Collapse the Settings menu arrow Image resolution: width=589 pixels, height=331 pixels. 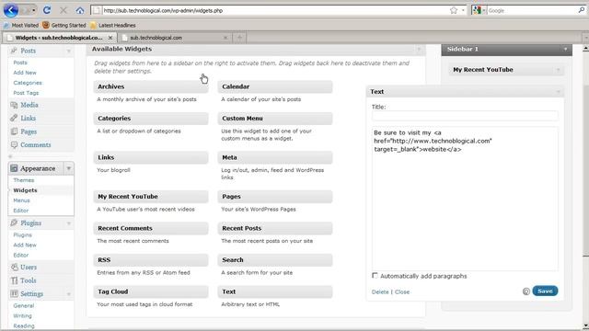pos(69,294)
